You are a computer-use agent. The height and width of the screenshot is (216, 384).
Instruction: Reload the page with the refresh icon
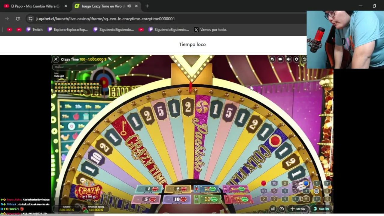click(x=18, y=19)
